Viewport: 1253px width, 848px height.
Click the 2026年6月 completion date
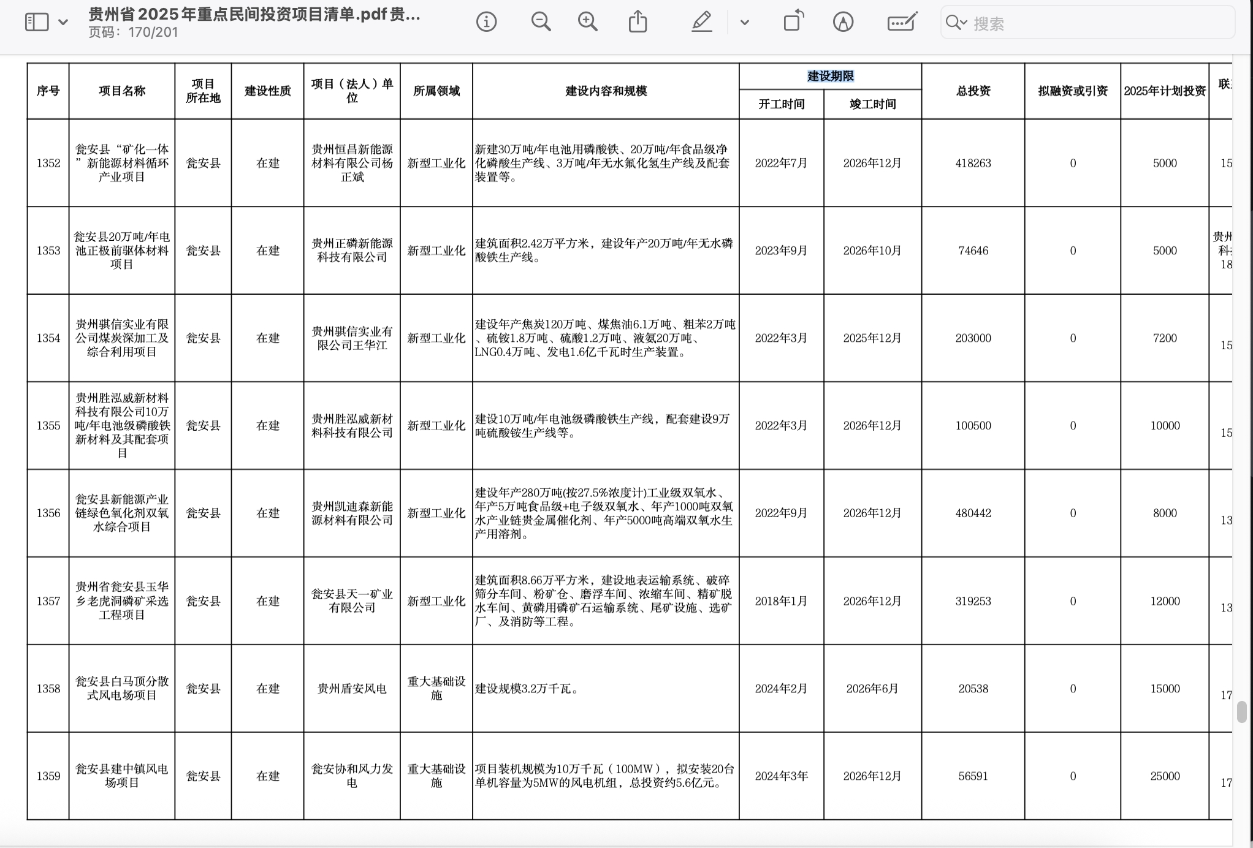coord(872,689)
